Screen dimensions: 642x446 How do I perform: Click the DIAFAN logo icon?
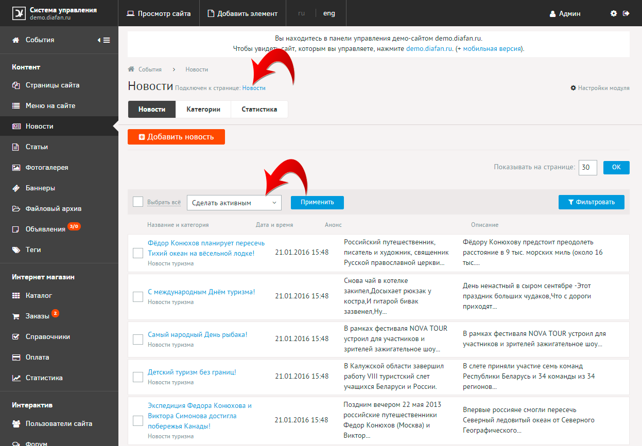click(19, 13)
